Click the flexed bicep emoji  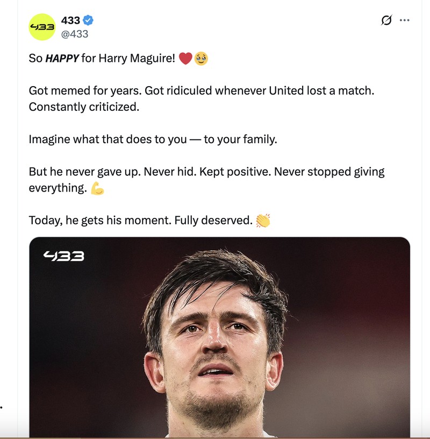(x=97, y=188)
